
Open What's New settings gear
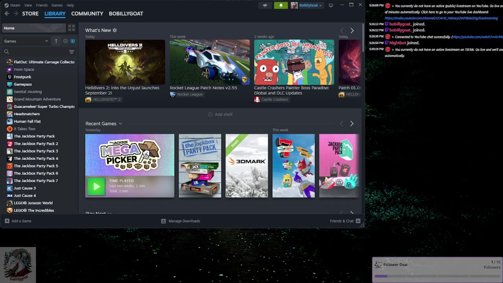pyautogui.click(x=115, y=30)
